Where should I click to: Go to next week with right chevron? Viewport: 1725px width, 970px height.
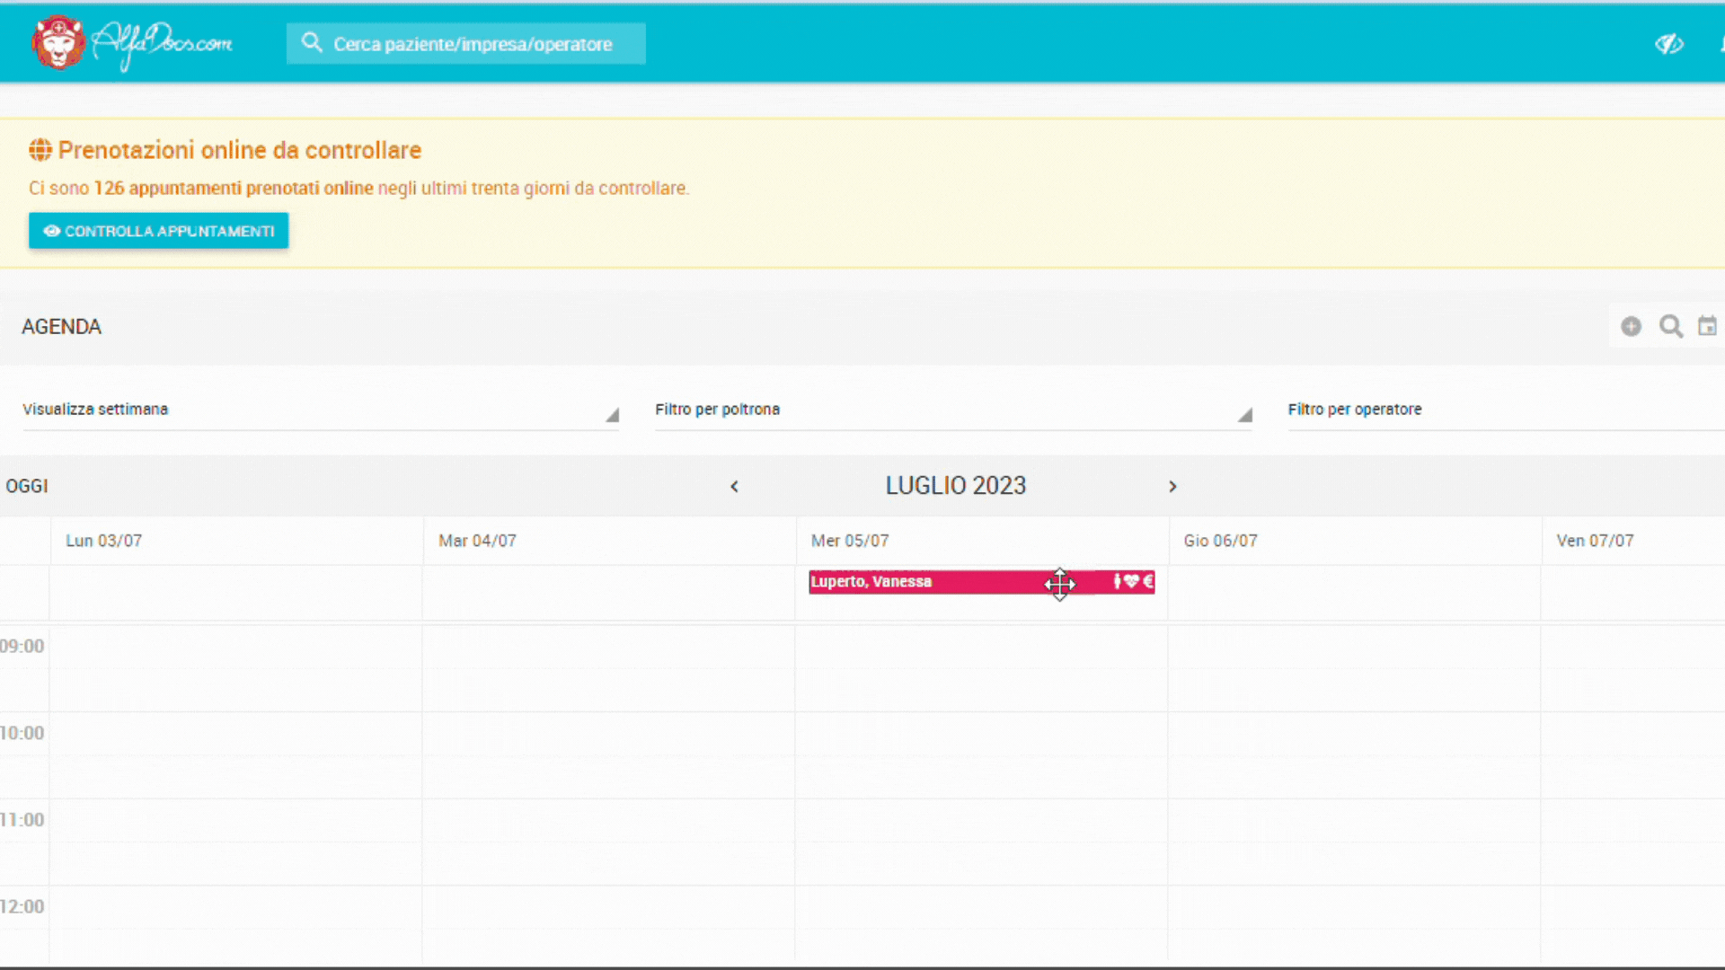tap(1172, 486)
